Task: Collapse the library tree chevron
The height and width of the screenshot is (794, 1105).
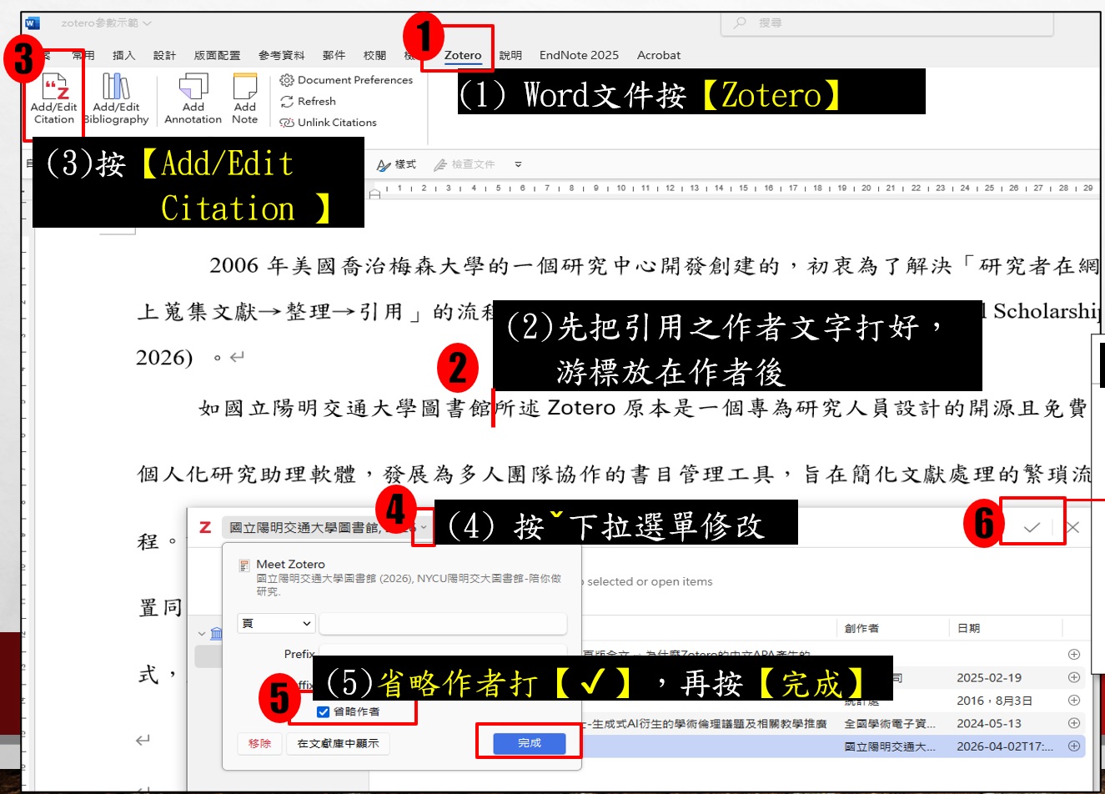Action: 201,634
